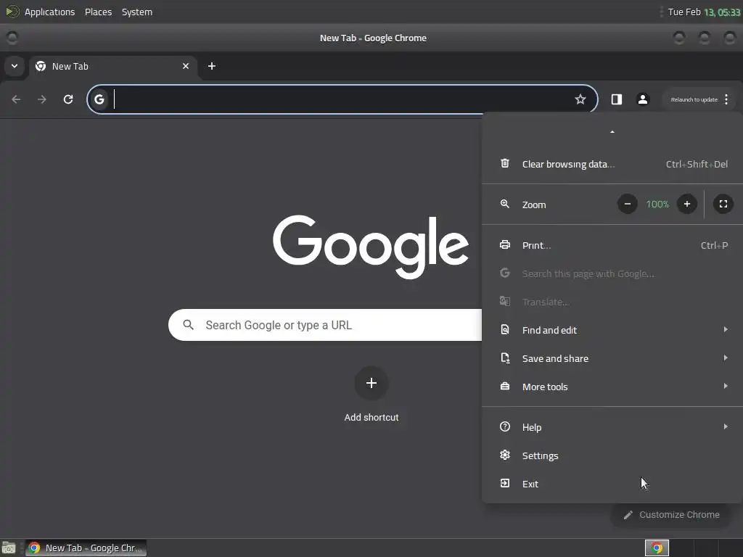Reload the page with refresh icon
Viewport: 743px width, 557px height.
coord(68,99)
